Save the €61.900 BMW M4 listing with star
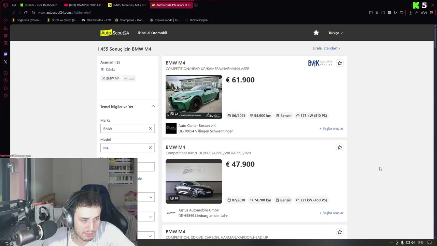The height and width of the screenshot is (246, 437). pos(340,63)
